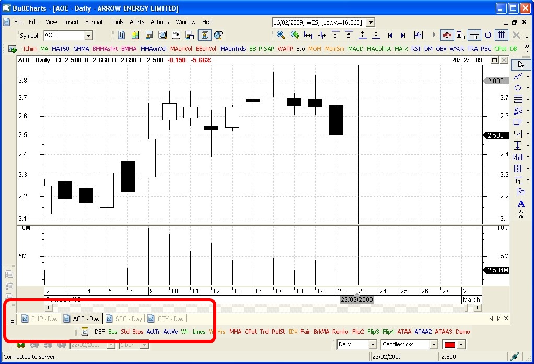Select the flag marker tool
The height and width of the screenshot is (364, 534).
tap(521, 191)
